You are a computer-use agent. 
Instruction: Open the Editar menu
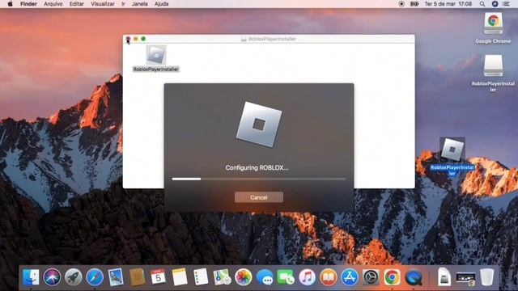pos(77,4)
